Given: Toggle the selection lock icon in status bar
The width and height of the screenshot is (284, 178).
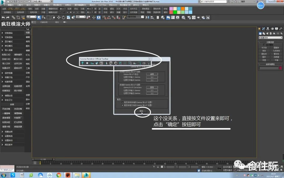Looking at the screenshot, I should [x=158, y=167].
